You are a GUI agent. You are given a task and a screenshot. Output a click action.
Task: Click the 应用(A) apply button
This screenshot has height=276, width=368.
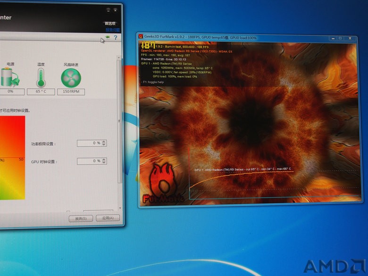(108, 218)
